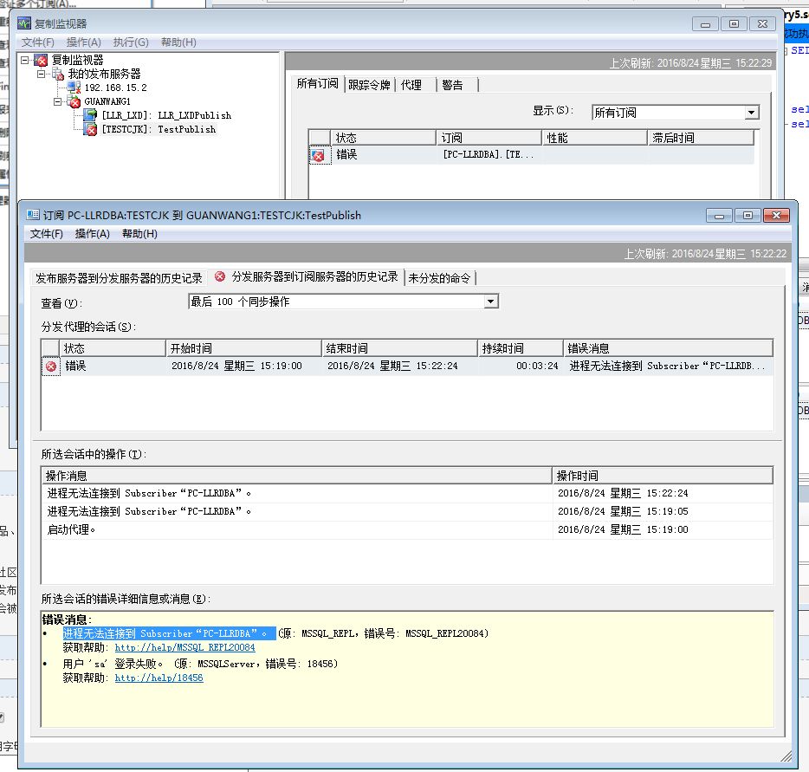Open help link http://help/18456
The width and height of the screenshot is (809, 772).
(159, 678)
